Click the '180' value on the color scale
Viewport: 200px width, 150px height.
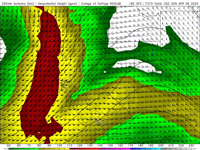(140, 145)
